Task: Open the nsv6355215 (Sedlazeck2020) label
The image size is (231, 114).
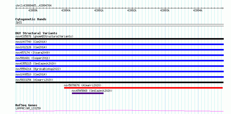Action: click(x=36, y=63)
